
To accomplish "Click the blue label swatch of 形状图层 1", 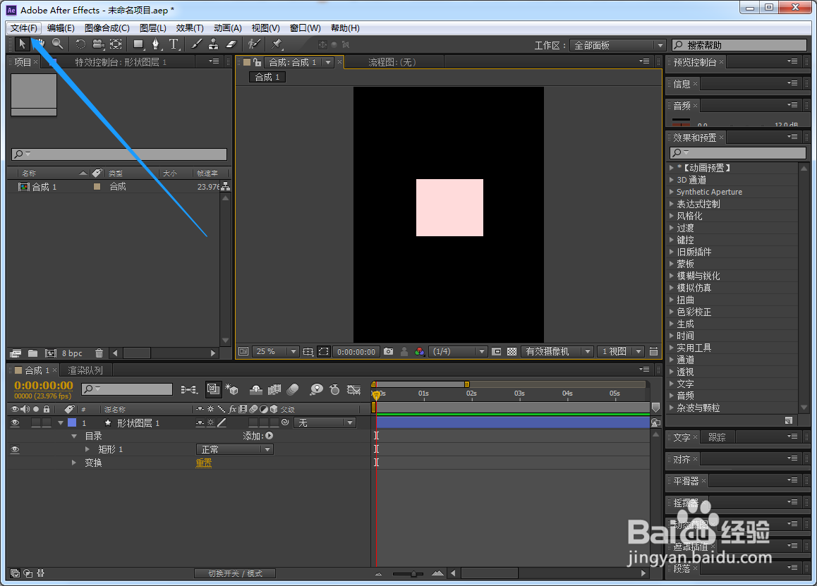I will click(72, 423).
